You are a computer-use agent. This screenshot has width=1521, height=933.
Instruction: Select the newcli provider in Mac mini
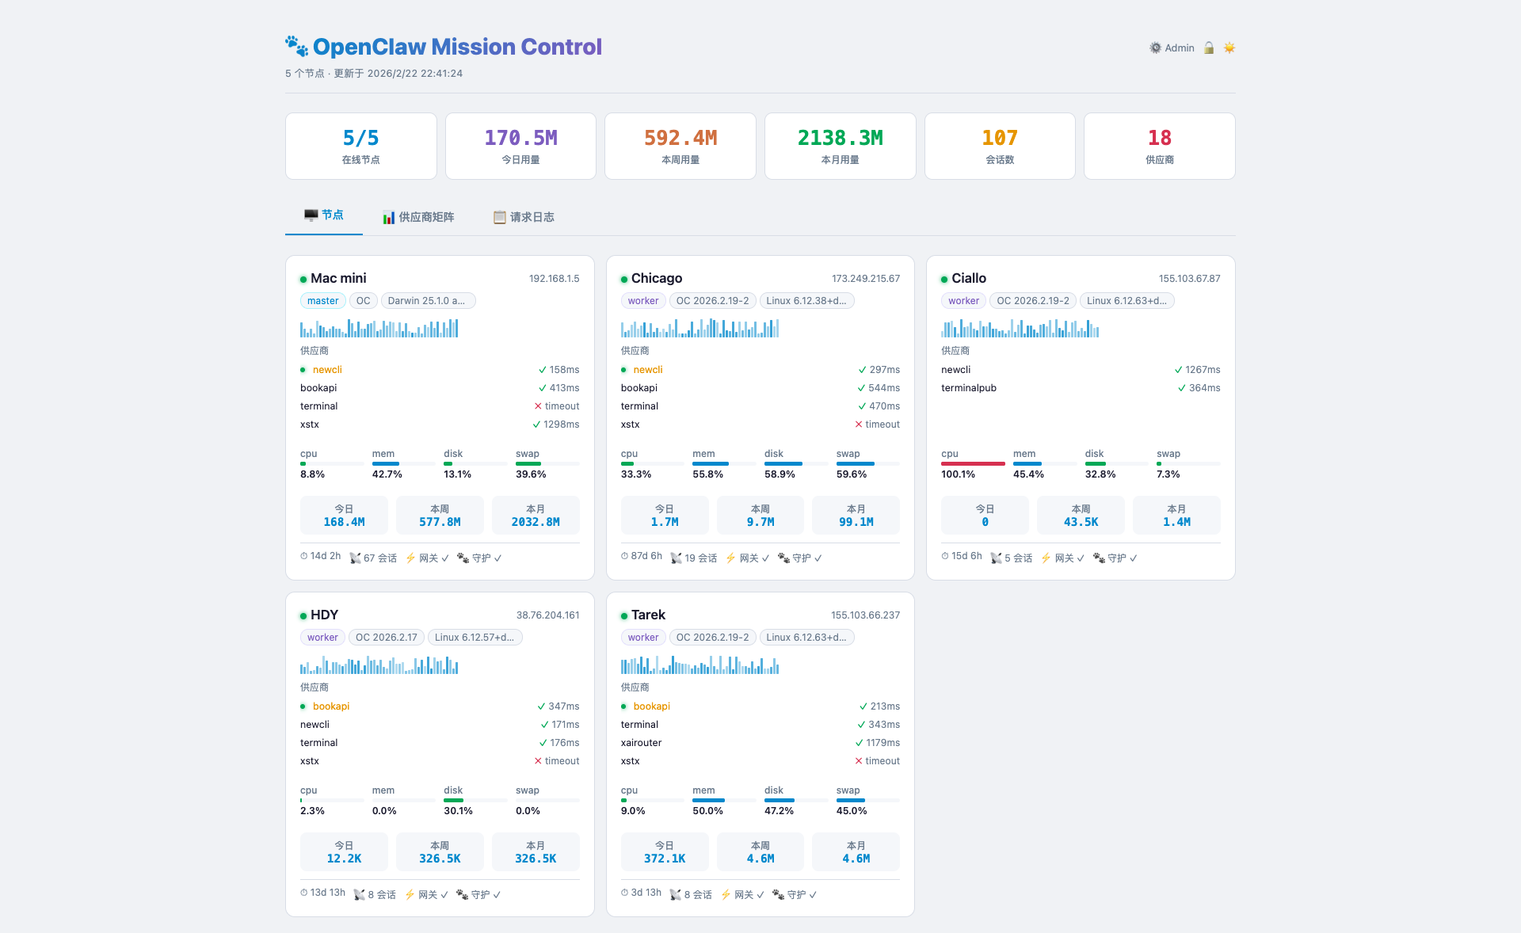click(327, 370)
